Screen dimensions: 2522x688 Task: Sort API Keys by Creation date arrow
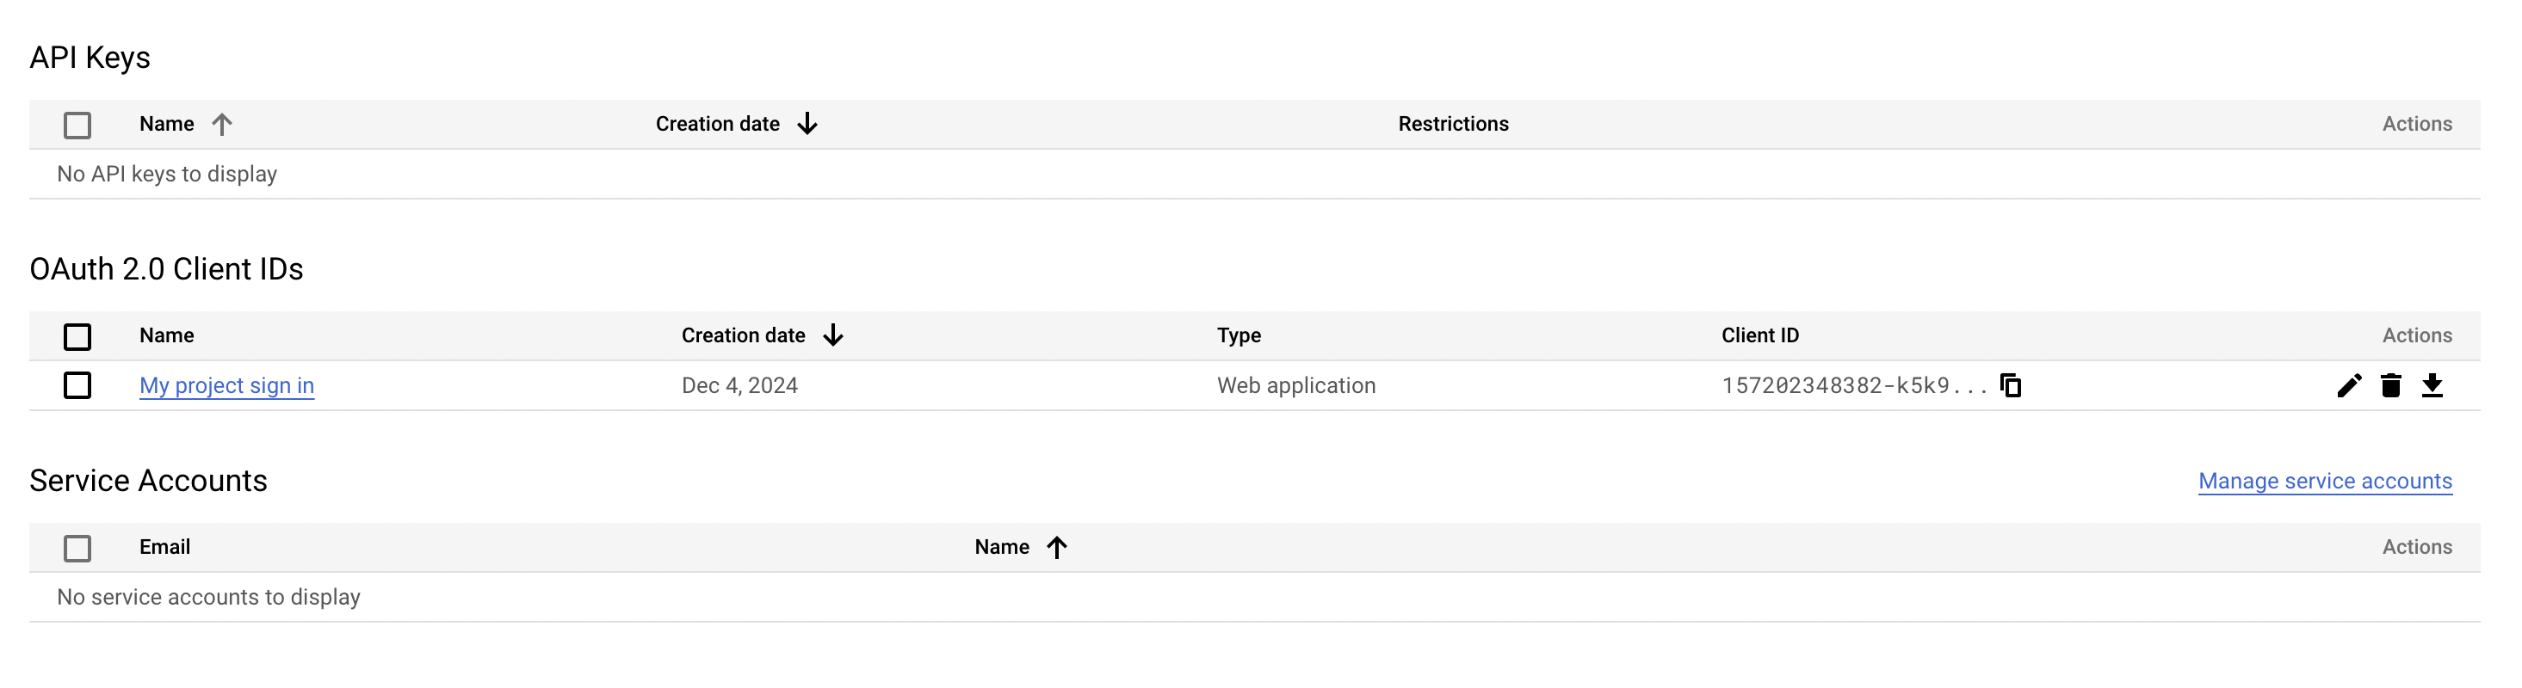click(x=807, y=125)
